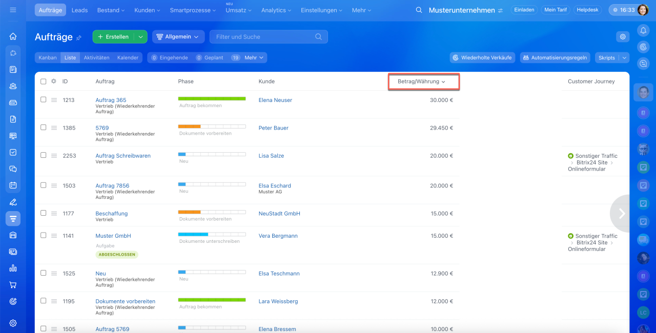Click the pin icon beside Aufträge title
The height and width of the screenshot is (333, 656).
point(79,38)
